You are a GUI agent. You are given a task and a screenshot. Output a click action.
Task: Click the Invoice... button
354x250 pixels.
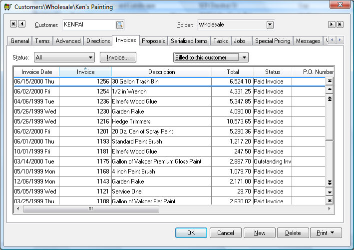coord(118,57)
